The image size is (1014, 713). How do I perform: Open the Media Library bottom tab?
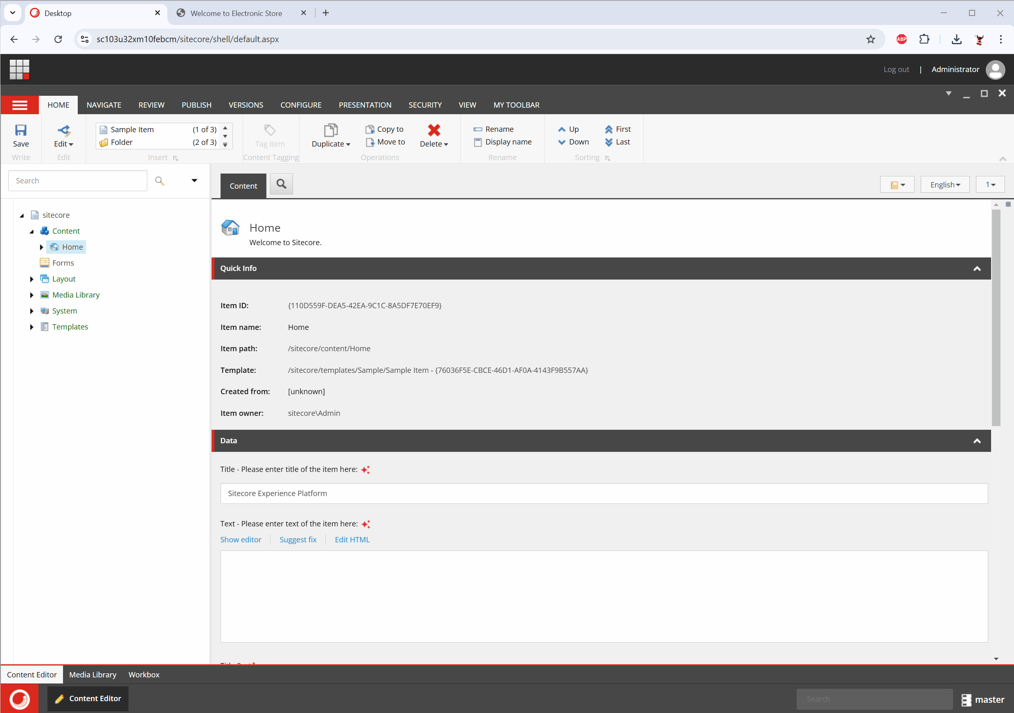[93, 675]
